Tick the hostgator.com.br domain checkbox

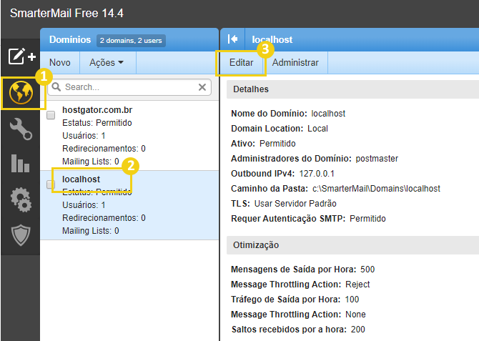[x=51, y=115]
